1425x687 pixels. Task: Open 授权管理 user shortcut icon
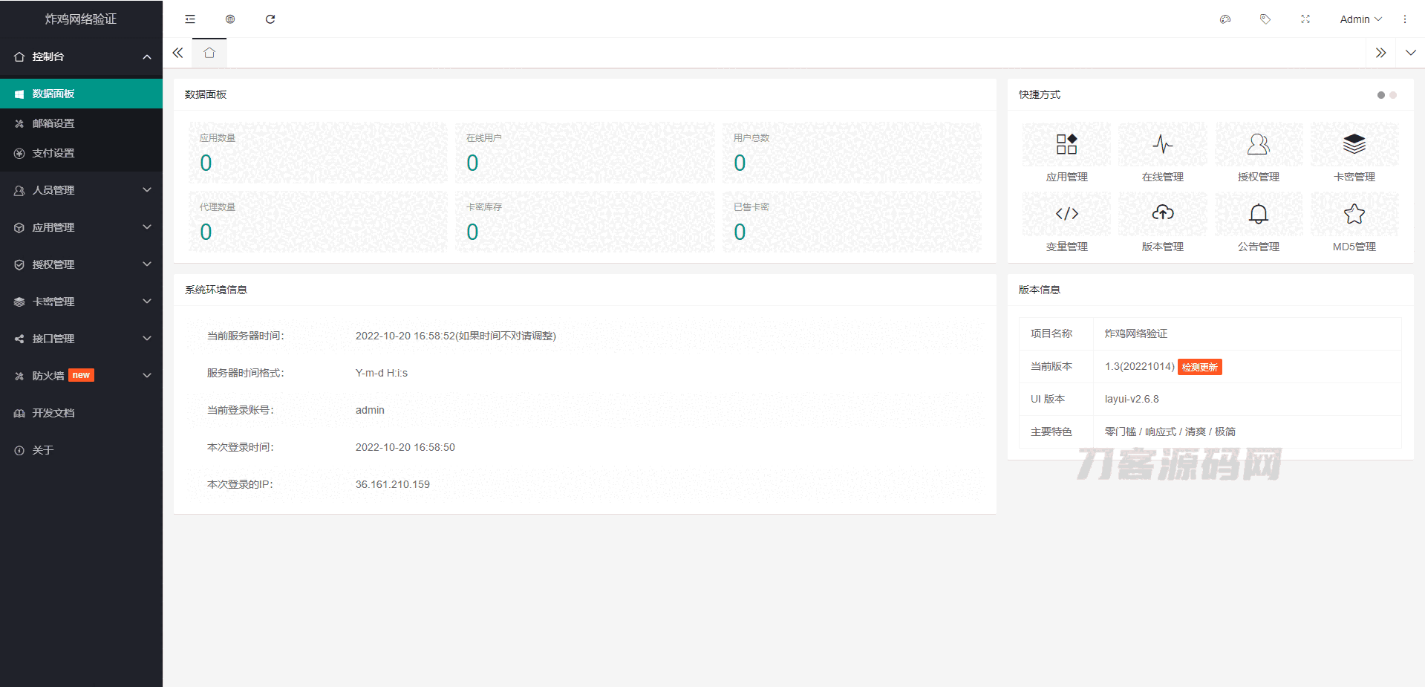pos(1258,144)
